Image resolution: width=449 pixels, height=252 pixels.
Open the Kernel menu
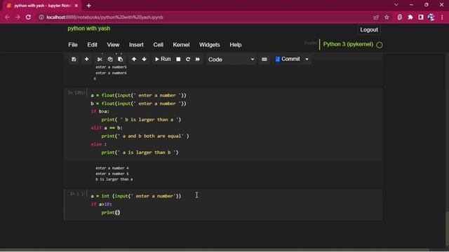[181, 45]
